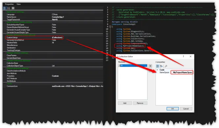Open Collection Editor help question mark
Screen dimensions: 219x128
183,56
